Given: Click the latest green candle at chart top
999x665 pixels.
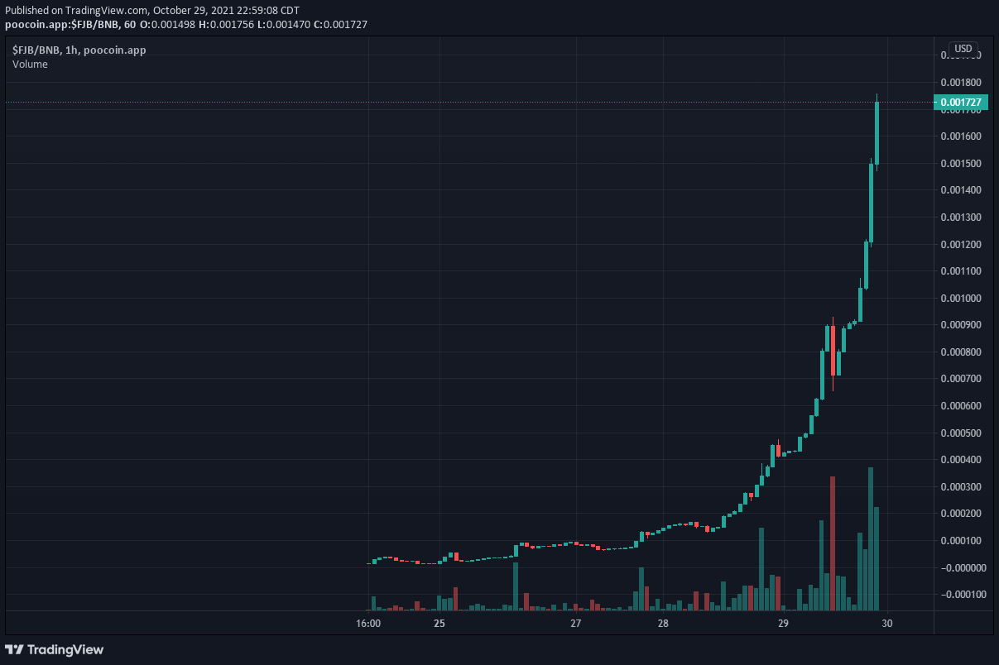Looking at the screenshot, I should (877, 132).
